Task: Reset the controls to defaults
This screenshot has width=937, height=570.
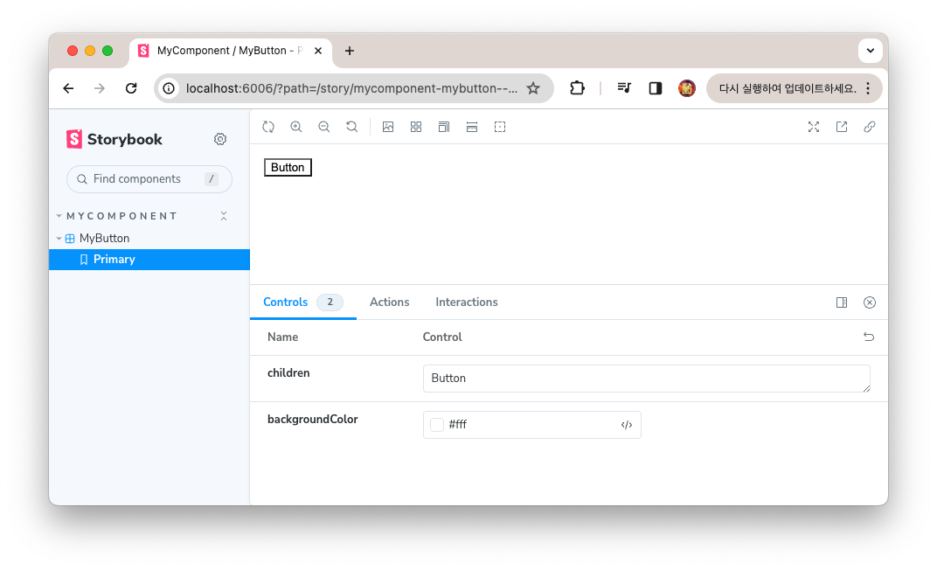Action: pyautogui.click(x=869, y=337)
